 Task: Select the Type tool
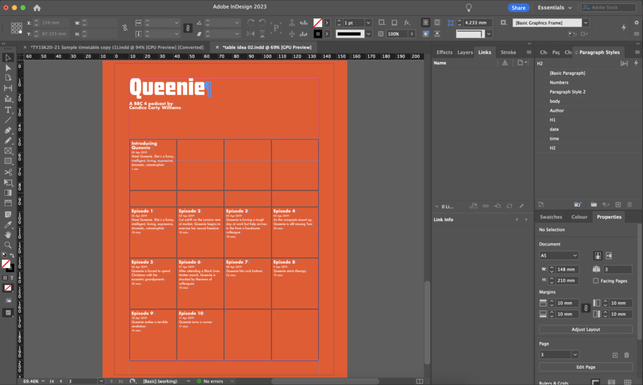[8, 110]
